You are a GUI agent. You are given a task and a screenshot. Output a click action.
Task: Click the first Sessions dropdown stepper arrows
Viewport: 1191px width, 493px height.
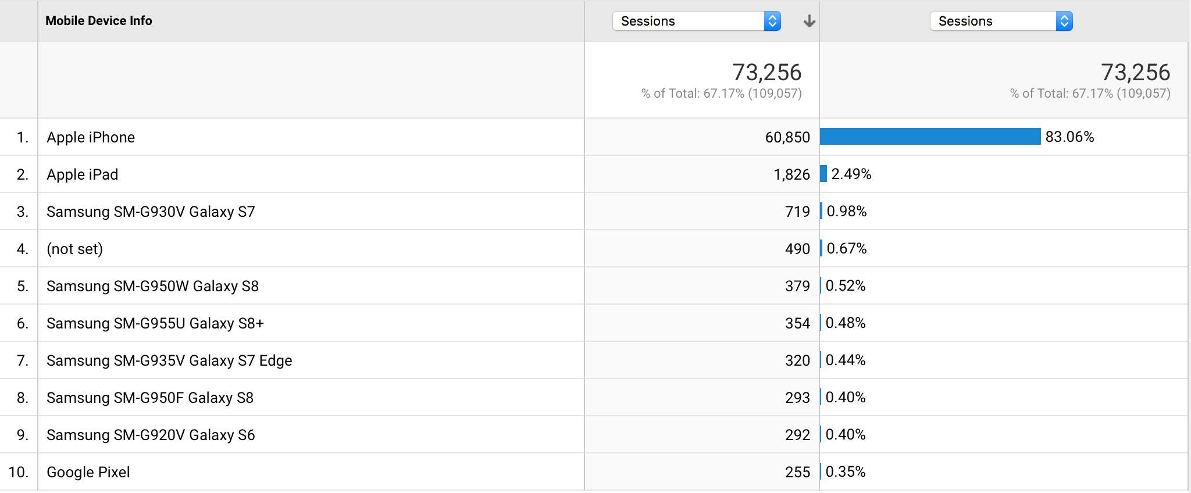coord(772,21)
